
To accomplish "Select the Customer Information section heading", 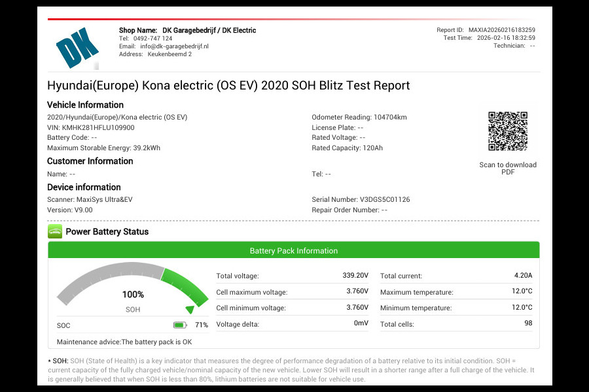I will click(90, 161).
